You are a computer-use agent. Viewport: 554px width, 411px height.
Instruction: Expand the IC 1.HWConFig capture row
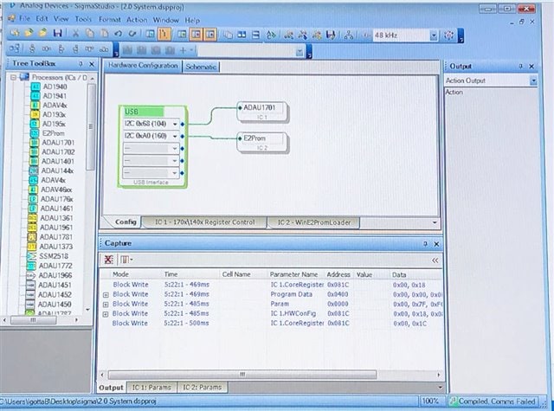[x=106, y=314]
